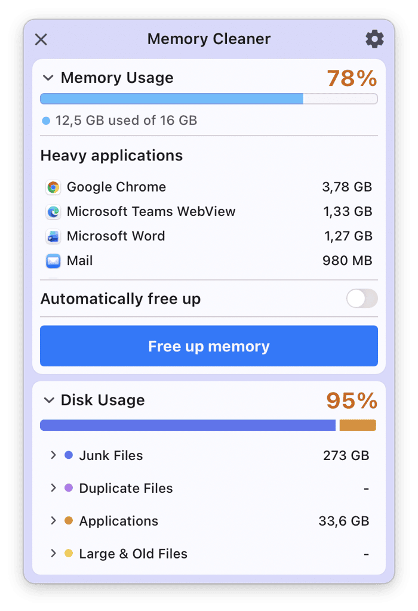The width and height of the screenshot is (418, 611).
Task: Collapse the Memory Usage section
Action: pos(47,78)
